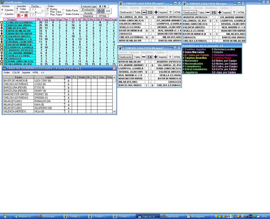
Task: Click the red jornada interval start box 1
Action: click(19, 15)
